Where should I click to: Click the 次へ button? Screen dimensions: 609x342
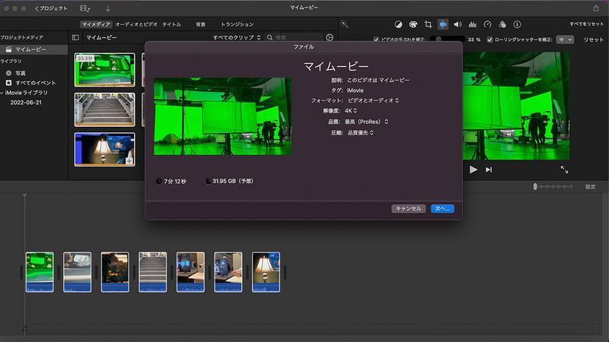pyautogui.click(x=442, y=208)
